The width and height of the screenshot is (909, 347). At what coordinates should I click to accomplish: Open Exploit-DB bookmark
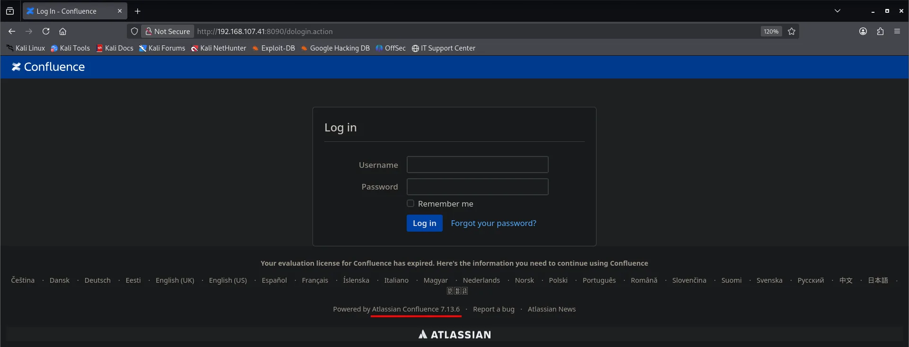[x=274, y=48]
